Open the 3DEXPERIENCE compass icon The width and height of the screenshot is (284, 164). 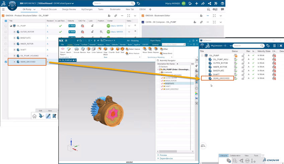12,5
